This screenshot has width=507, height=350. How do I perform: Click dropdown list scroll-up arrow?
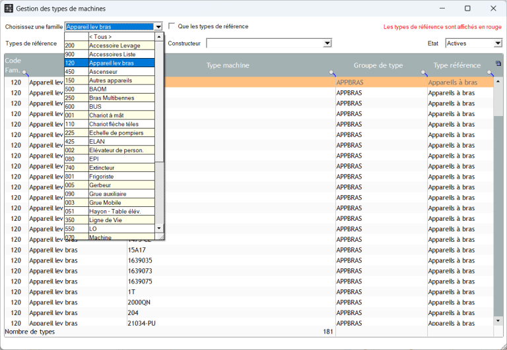point(158,36)
